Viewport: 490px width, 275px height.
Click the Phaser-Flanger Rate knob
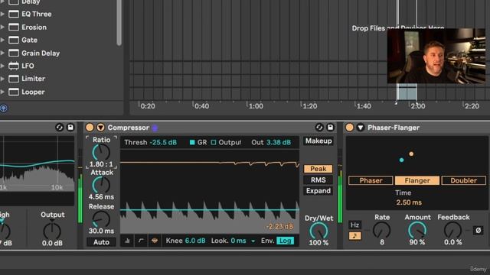coord(382,231)
